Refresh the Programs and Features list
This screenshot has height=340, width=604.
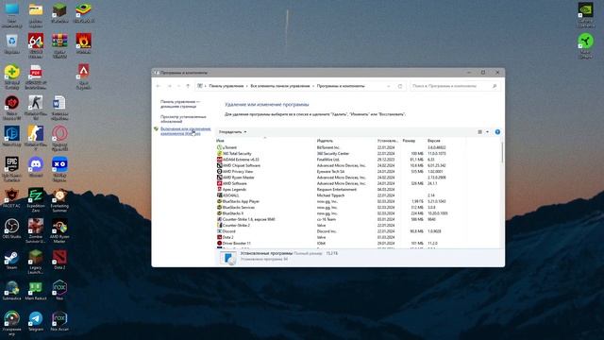coord(400,86)
